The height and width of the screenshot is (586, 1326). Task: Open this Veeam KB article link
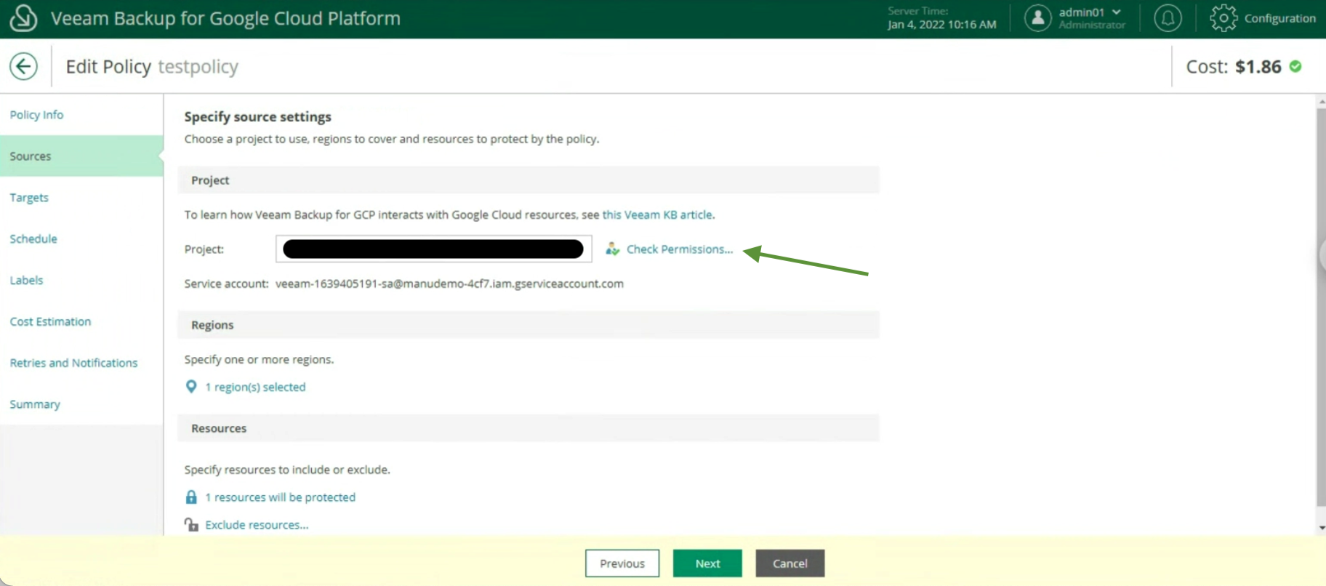pos(657,214)
